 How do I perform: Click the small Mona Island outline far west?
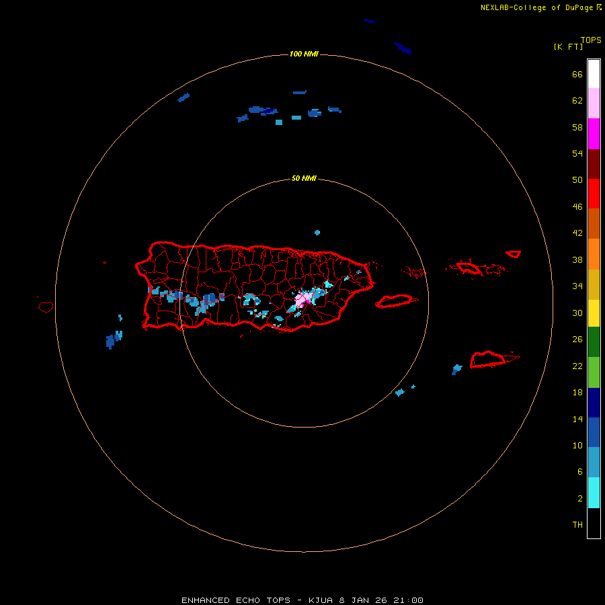pyautogui.click(x=46, y=307)
